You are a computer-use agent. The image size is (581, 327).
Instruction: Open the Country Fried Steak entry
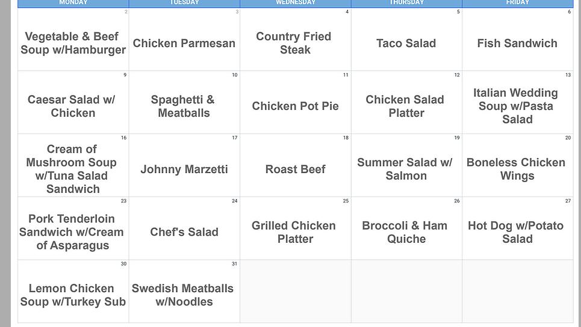click(295, 43)
